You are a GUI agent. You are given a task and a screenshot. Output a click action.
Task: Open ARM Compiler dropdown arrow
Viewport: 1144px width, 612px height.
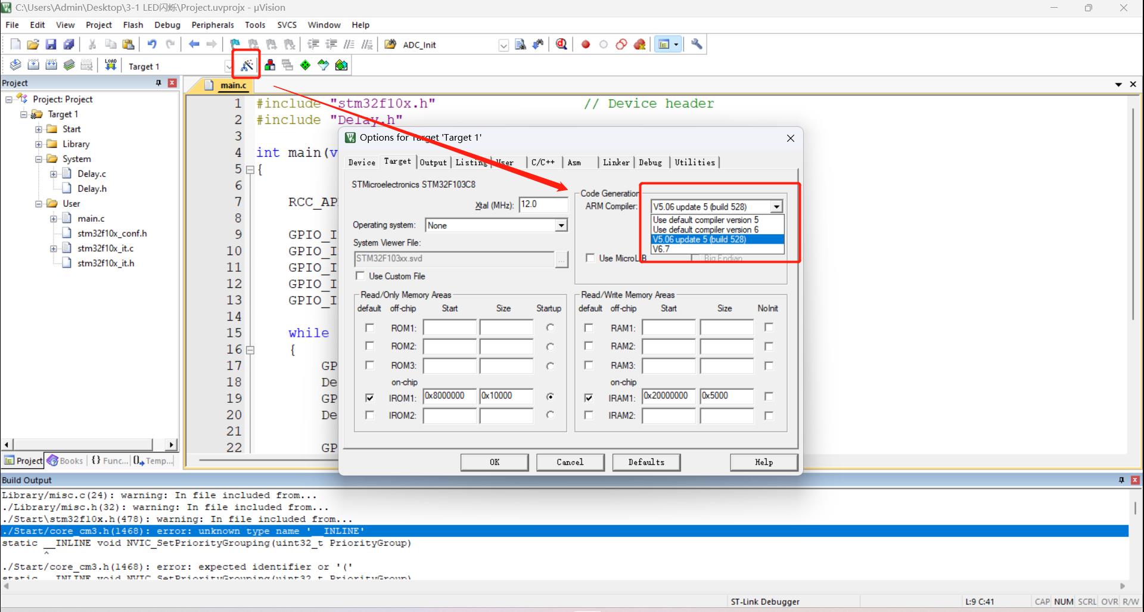776,207
